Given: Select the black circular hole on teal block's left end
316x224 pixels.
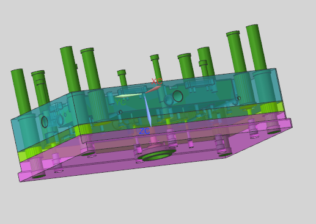Looking at the screenshot, I should [45, 122].
